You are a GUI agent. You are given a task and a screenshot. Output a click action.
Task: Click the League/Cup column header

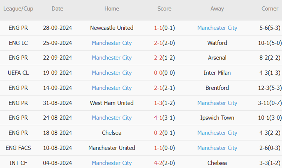18,9
